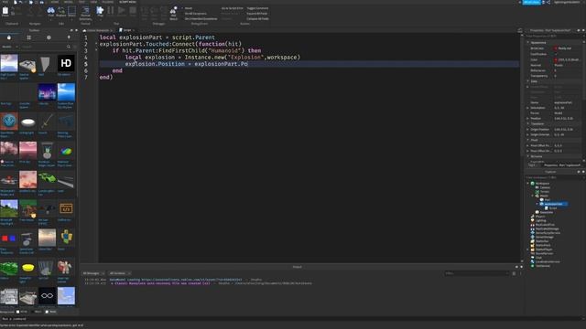Image resolution: width=586 pixels, height=329 pixels.
Task: Select the Workspace icon in Explorer
Action: click(x=533, y=184)
